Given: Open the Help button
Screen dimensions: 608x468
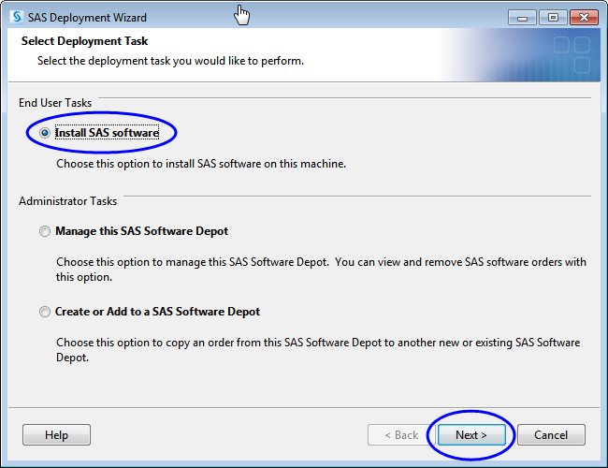Looking at the screenshot, I should point(57,434).
